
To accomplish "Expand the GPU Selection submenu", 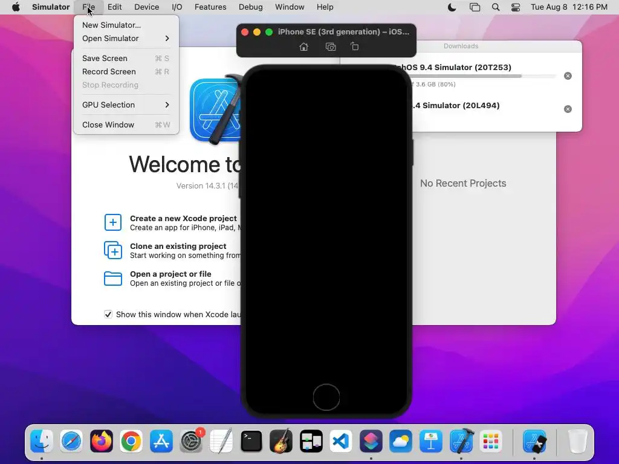I will 126,105.
